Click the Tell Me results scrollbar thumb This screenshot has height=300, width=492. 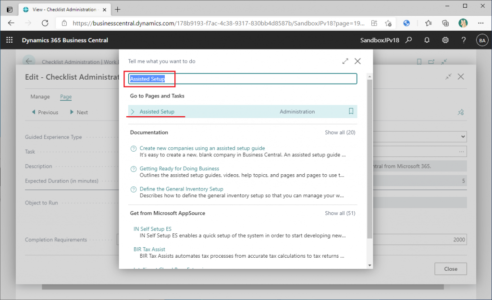point(369,158)
